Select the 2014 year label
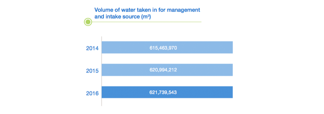The image size is (324, 114). click(92, 48)
